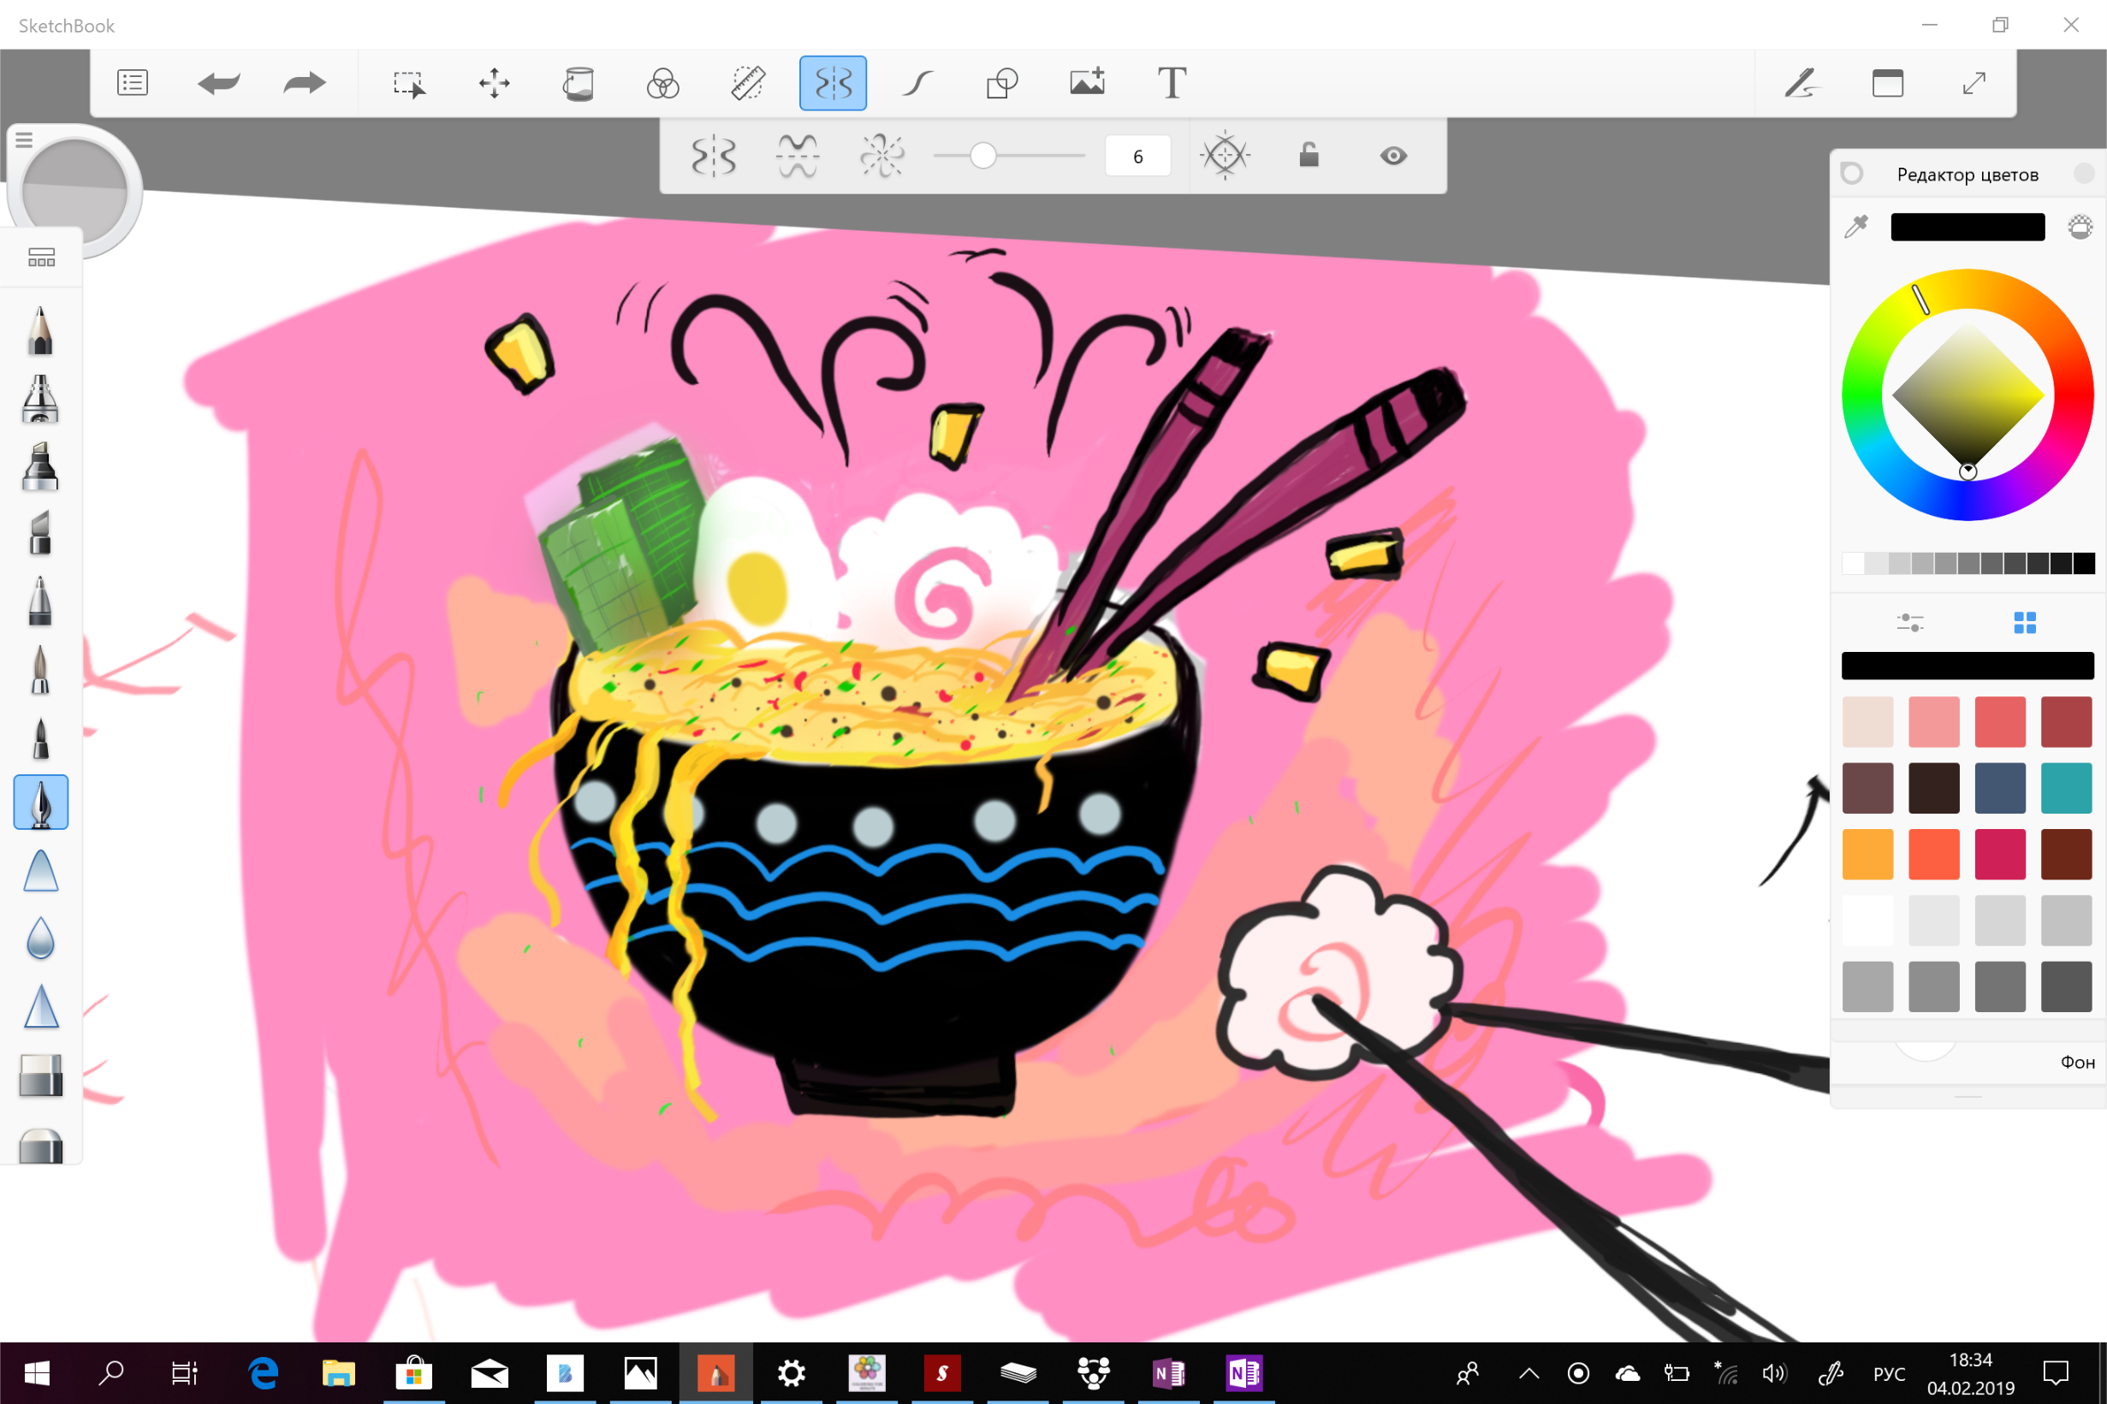The height and width of the screenshot is (1404, 2107).
Task: Activate the Ruler tool
Action: coord(748,83)
